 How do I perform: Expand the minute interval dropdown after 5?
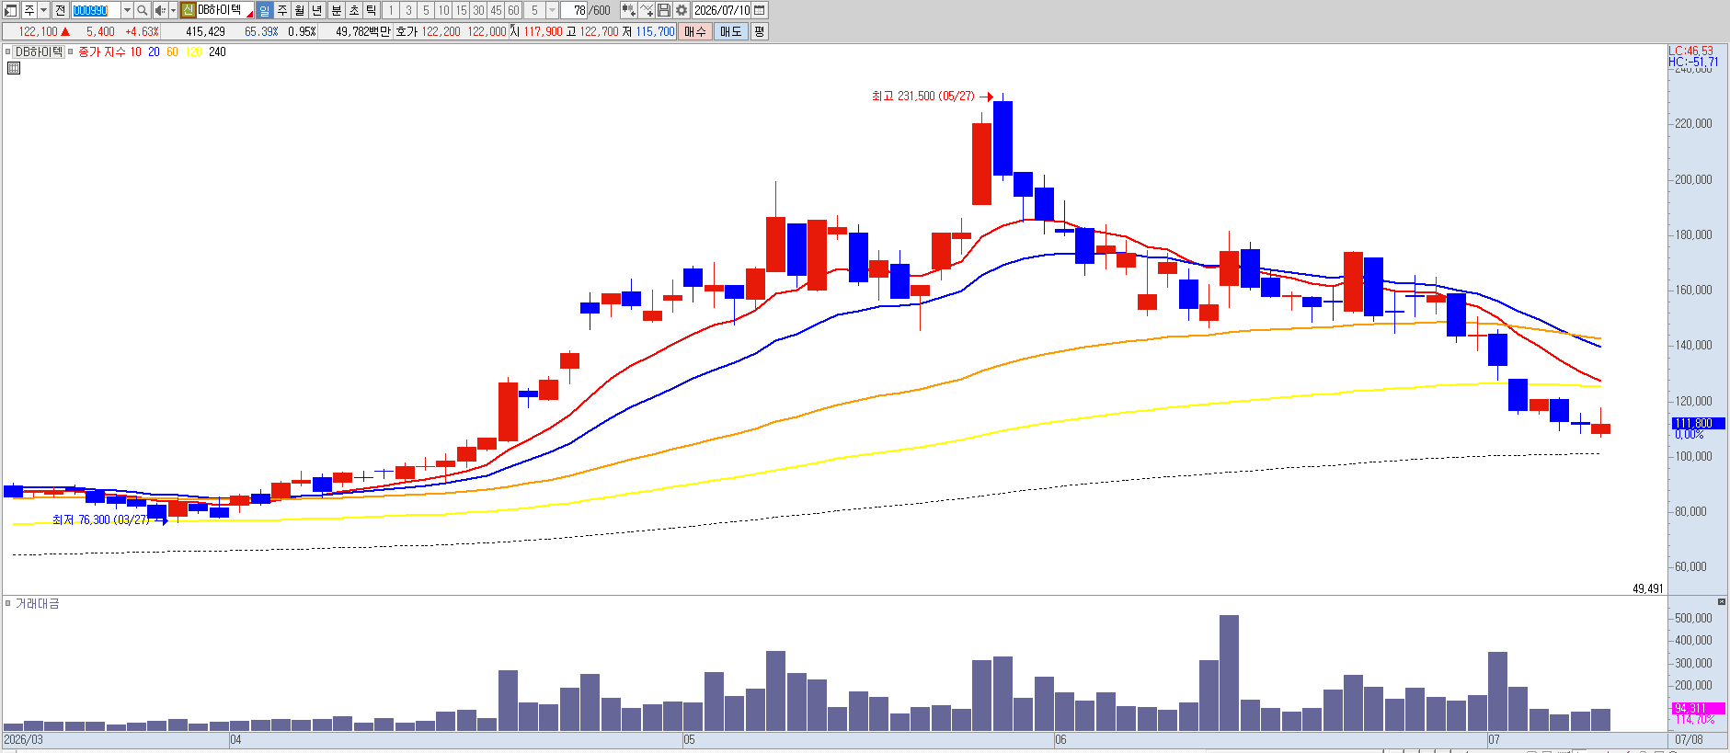(x=552, y=10)
